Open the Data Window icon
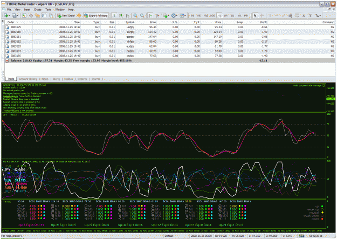Viewport: 337px width, 239px height. pos(31,16)
